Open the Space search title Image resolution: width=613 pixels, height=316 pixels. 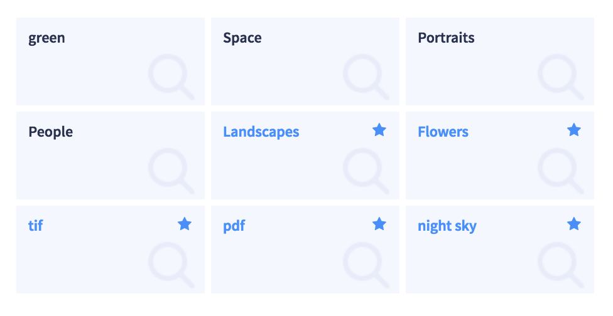click(x=242, y=38)
